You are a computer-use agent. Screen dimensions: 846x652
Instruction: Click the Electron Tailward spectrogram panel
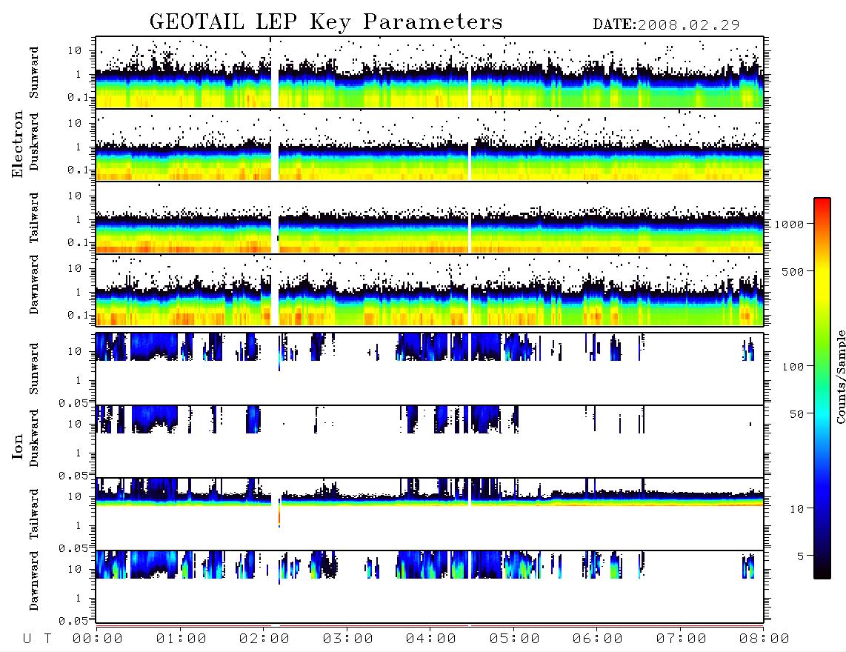(430, 218)
